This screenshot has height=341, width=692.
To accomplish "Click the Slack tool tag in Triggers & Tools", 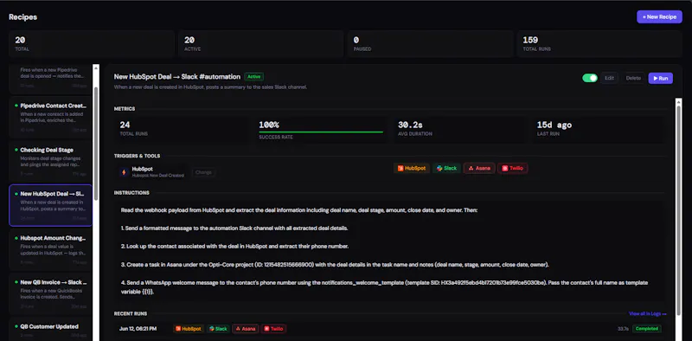I will pos(446,168).
